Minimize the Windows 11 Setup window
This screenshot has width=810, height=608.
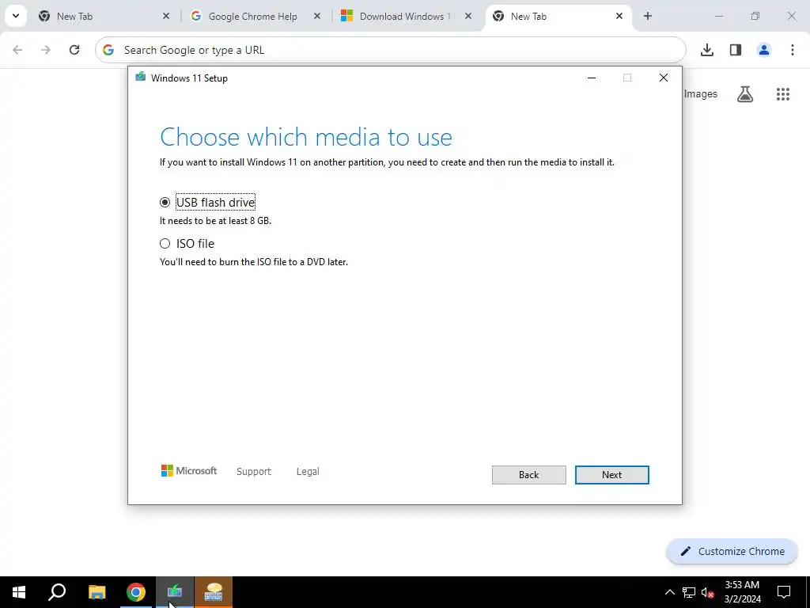(x=592, y=78)
